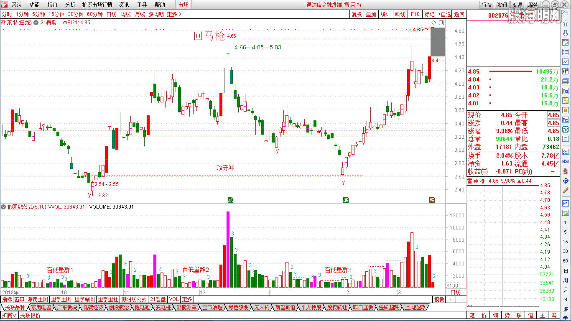
Task: Click the 笔 tick tab at bottom right
Action: [x=472, y=315]
